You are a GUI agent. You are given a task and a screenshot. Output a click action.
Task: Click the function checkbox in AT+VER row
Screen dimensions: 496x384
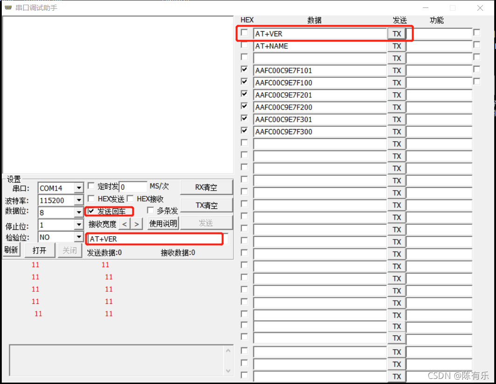[477, 33]
